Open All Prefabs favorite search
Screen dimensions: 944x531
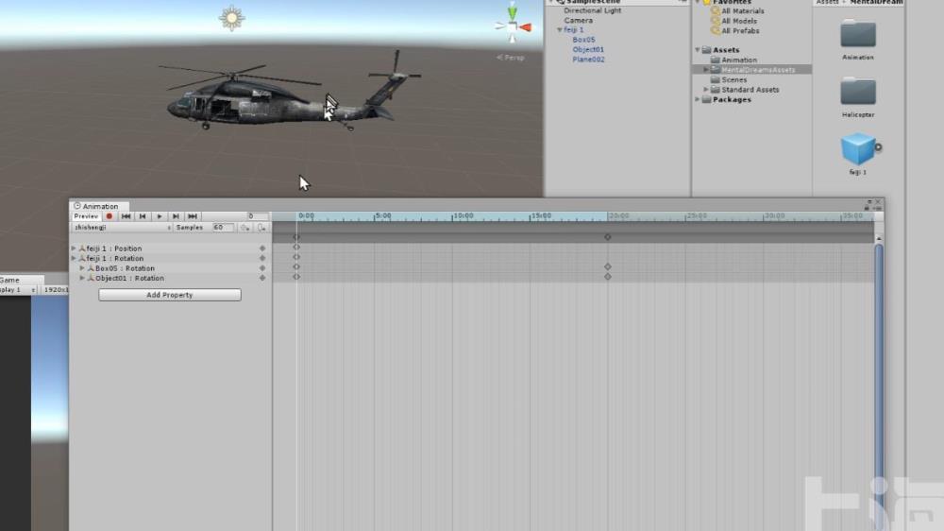pos(740,31)
